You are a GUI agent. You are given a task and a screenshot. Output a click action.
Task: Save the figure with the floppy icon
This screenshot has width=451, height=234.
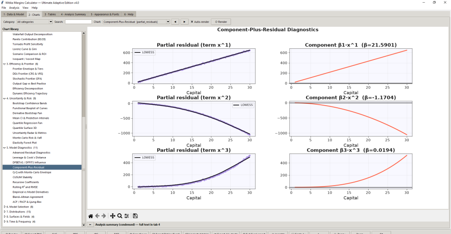[x=135, y=216]
